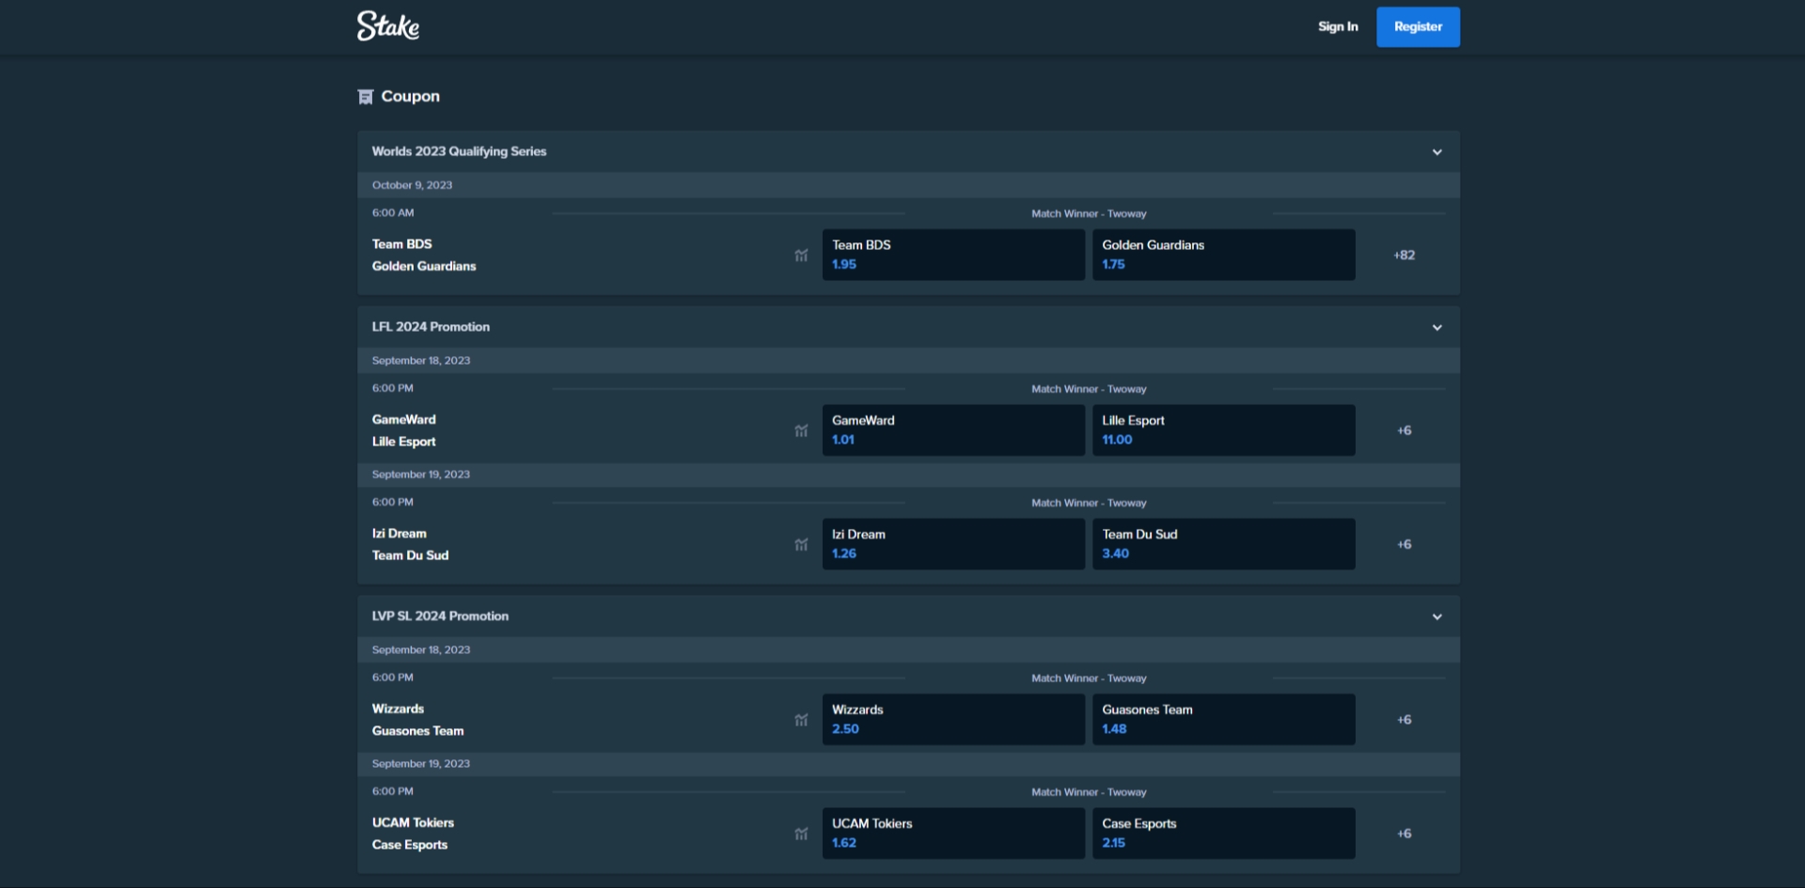Choose Wizzards at 2.50
1805x888 pixels.
coord(953,720)
